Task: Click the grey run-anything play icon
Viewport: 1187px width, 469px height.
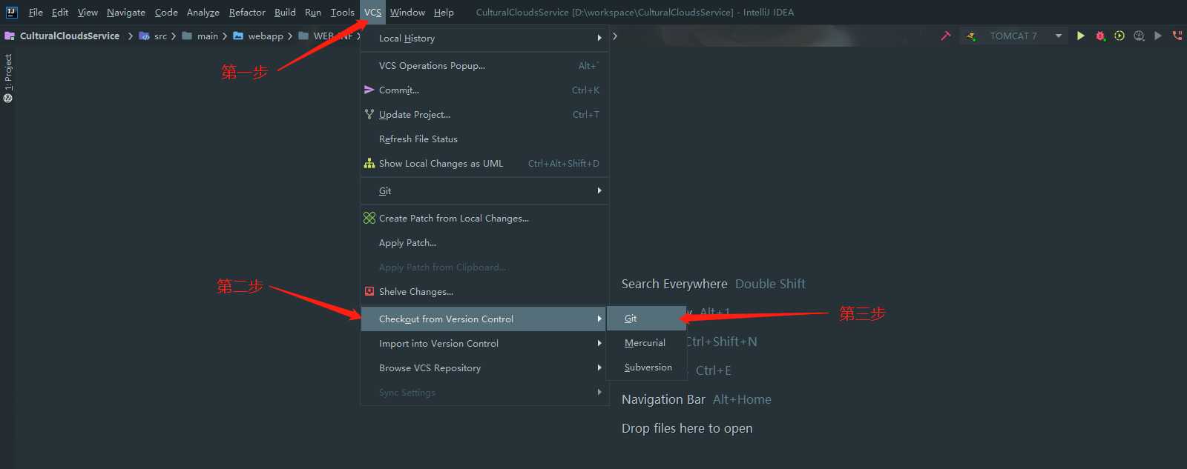Action: pos(1158,36)
